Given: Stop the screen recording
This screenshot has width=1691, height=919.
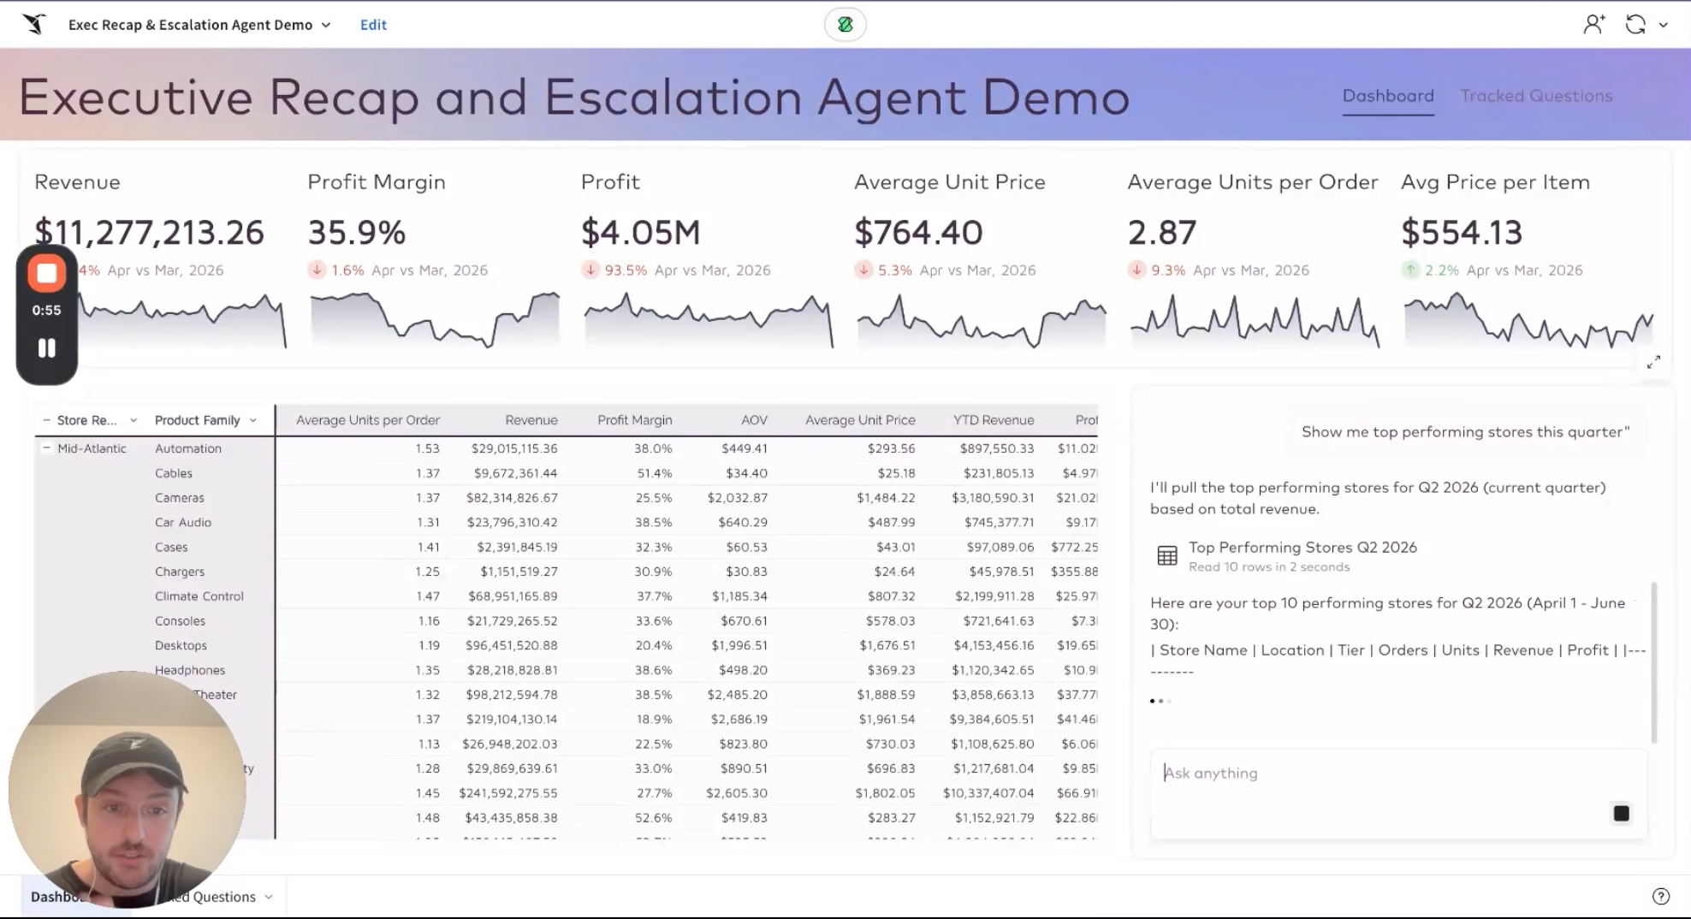Looking at the screenshot, I should click(x=47, y=274).
